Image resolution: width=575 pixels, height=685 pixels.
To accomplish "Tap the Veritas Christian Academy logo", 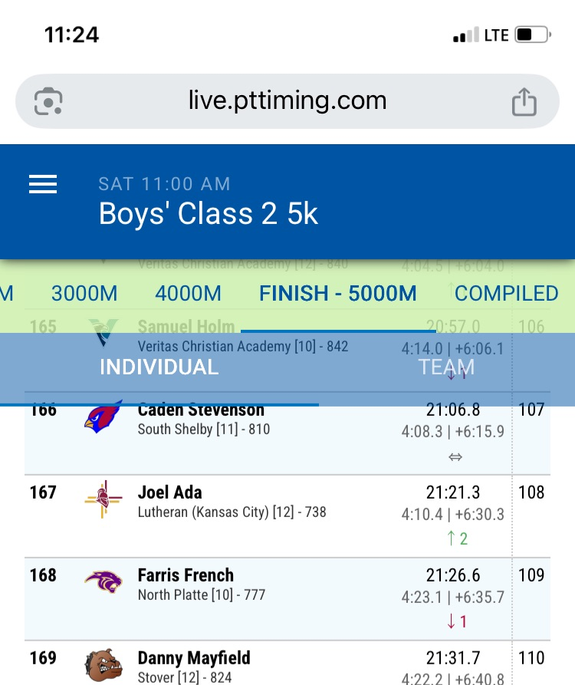I will tap(102, 334).
